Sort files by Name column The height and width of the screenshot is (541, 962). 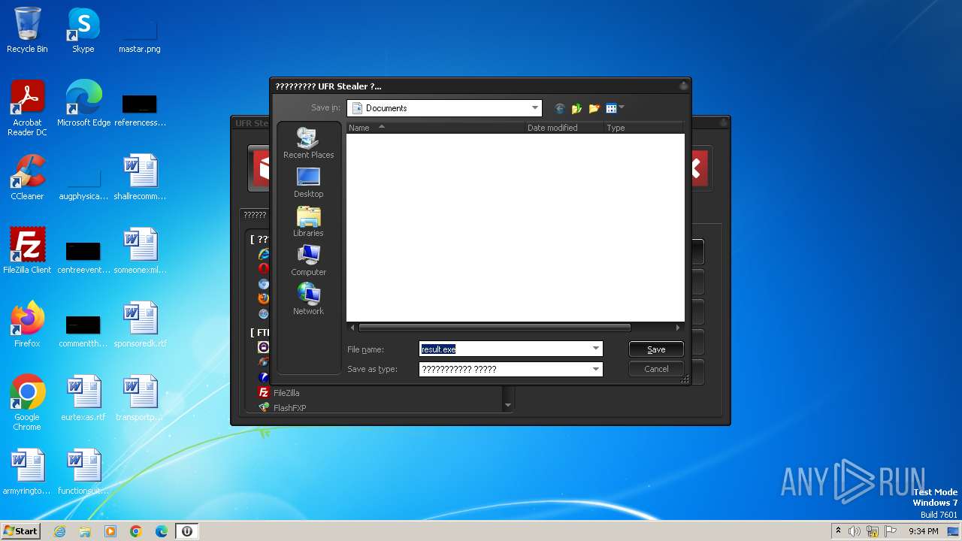tap(436, 128)
